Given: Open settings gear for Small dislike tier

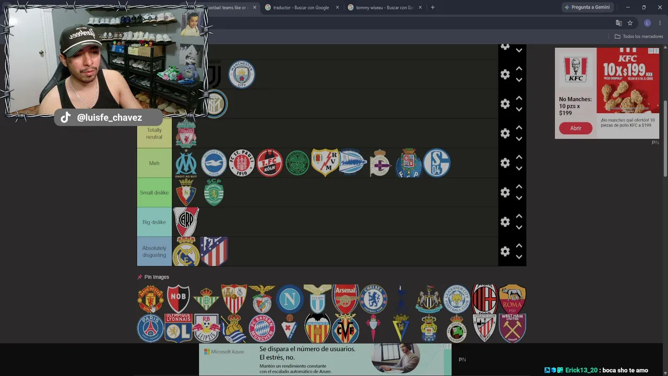Looking at the screenshot, I should click(x=505, y=193).
